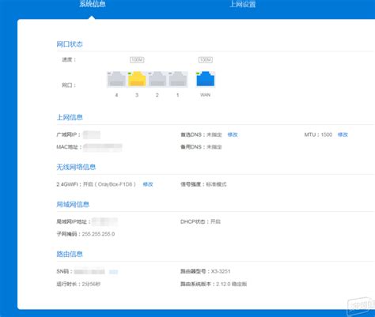Select the gray LAN port 2 icon

[x=157, y=79]
